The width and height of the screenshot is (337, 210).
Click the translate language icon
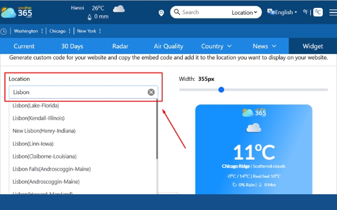click(x=271, y=12)
